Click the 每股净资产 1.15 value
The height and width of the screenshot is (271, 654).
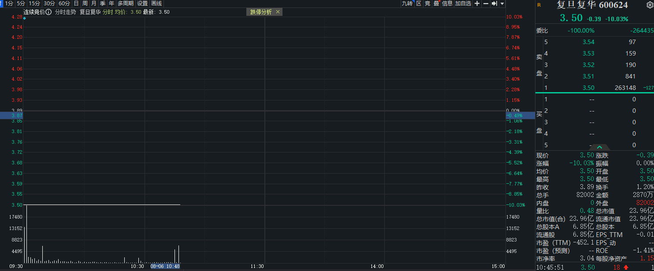[x=647, y=258]
